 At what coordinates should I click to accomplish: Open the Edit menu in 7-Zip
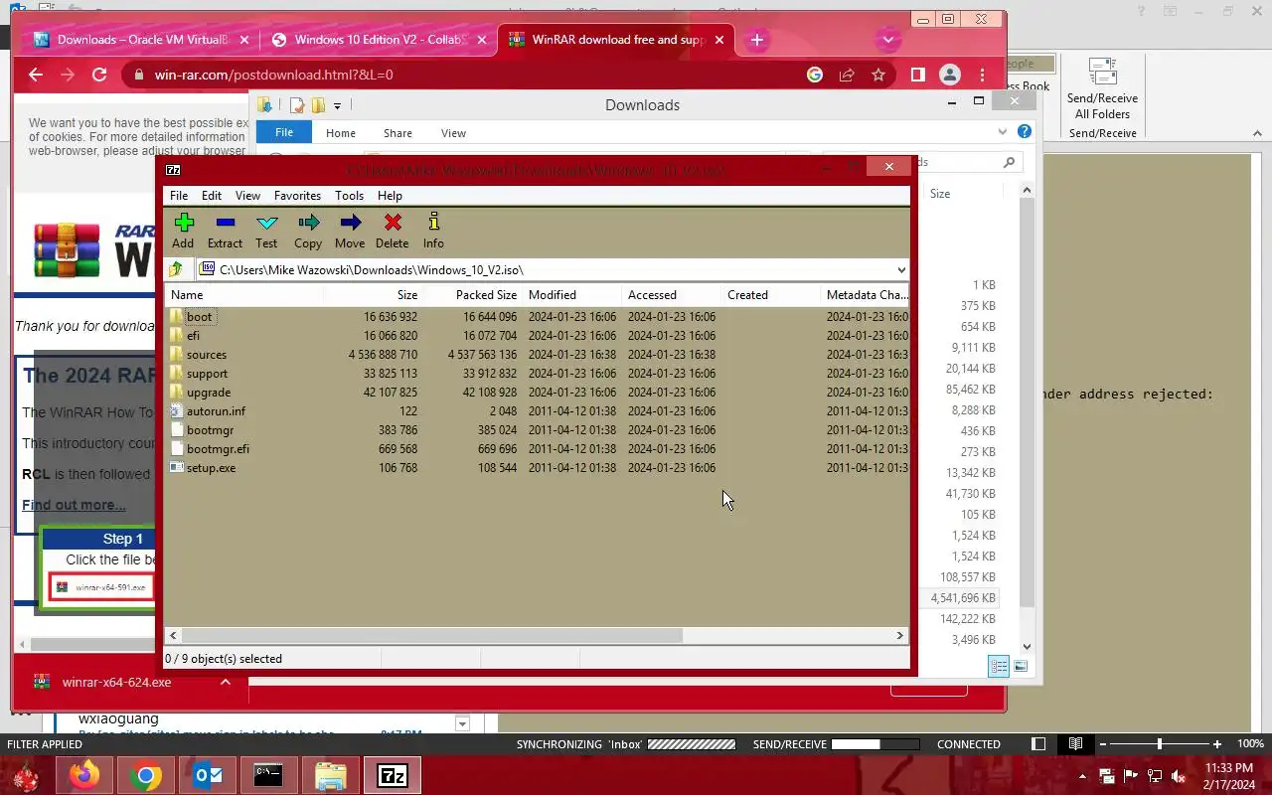point(212,196)
